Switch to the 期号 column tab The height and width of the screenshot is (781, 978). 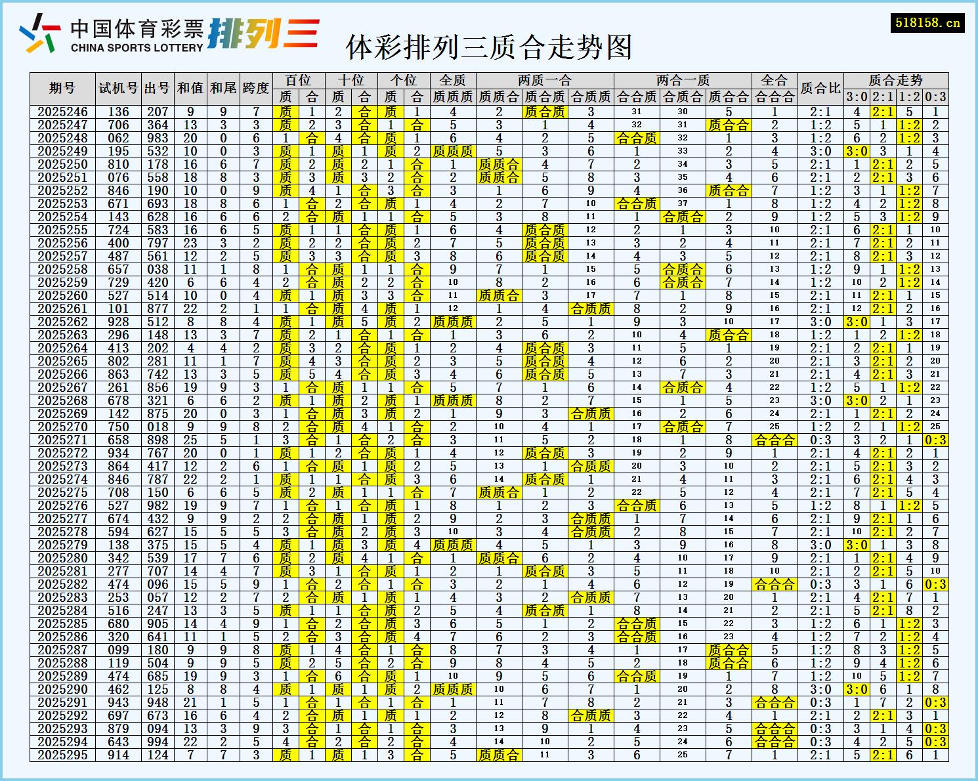tap(62, 85)
